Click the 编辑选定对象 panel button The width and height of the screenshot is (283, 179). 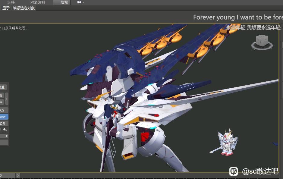pyautogui.click(x=24, y=8)
